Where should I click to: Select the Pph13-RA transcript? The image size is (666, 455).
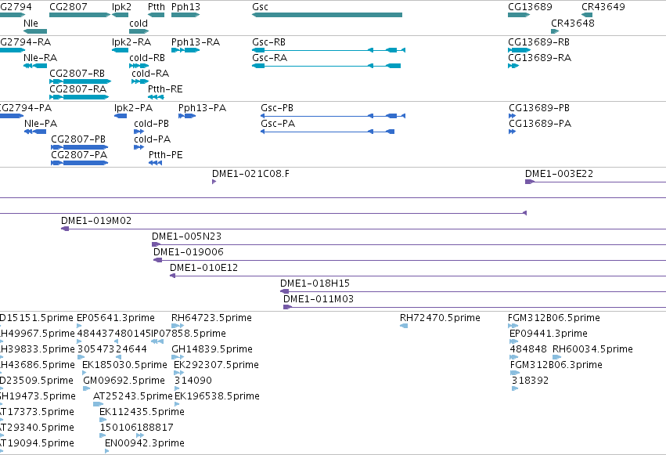point(185,50)
